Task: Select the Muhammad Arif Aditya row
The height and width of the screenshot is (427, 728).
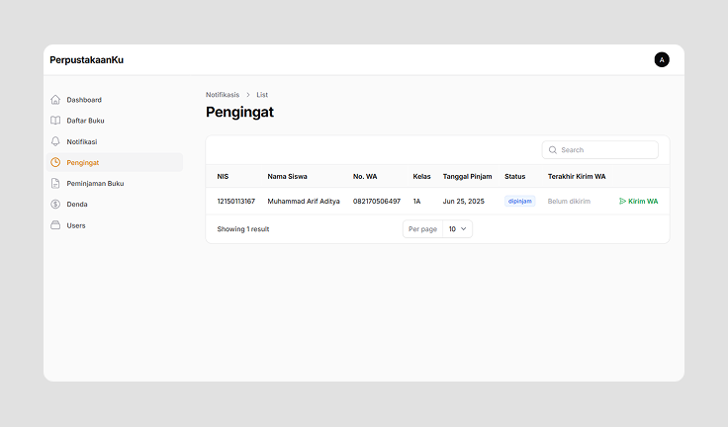Action: 304,201
